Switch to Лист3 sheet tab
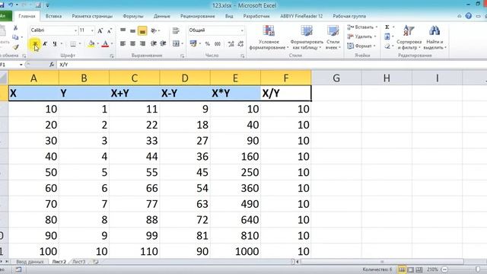The image size is (487, 274). 78,262
